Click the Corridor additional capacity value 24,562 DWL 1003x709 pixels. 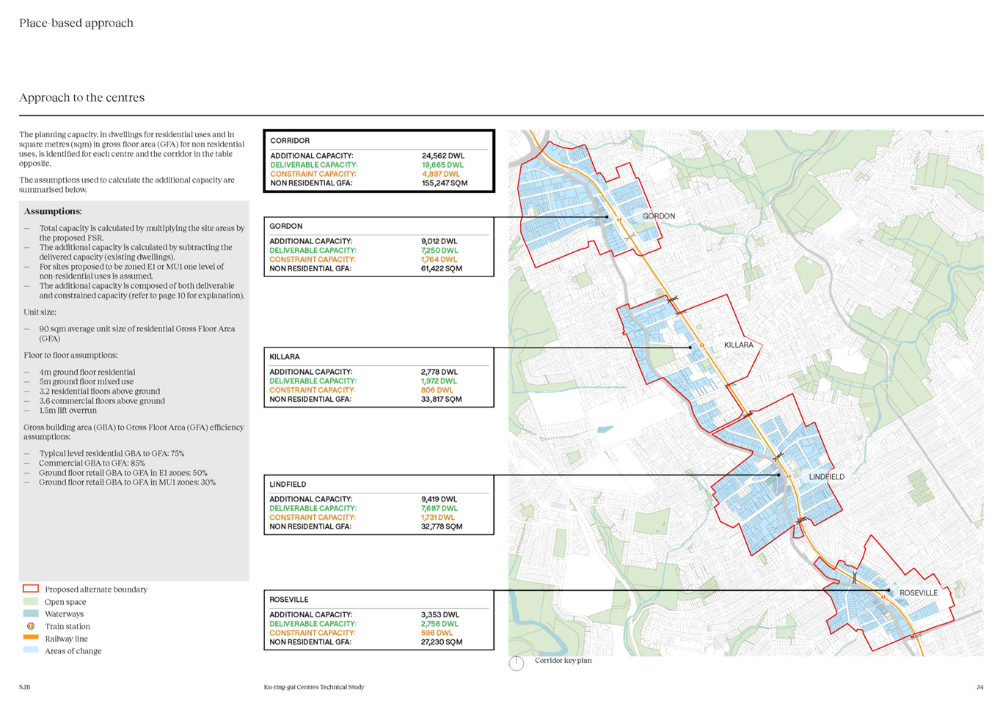(443, 156)
